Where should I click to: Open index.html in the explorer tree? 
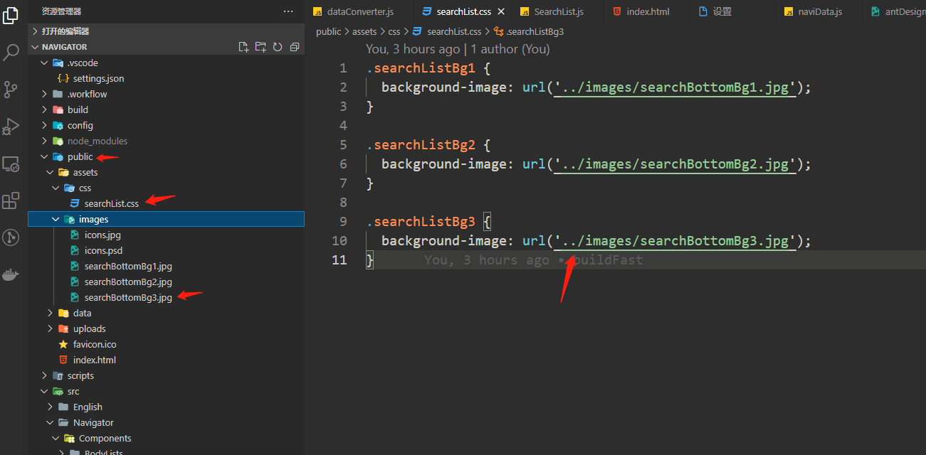pos(95,360)
